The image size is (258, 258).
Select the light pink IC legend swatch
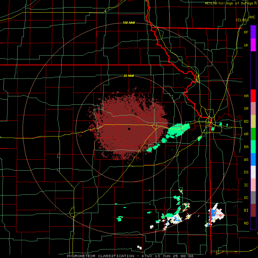(x=253, y=185)
